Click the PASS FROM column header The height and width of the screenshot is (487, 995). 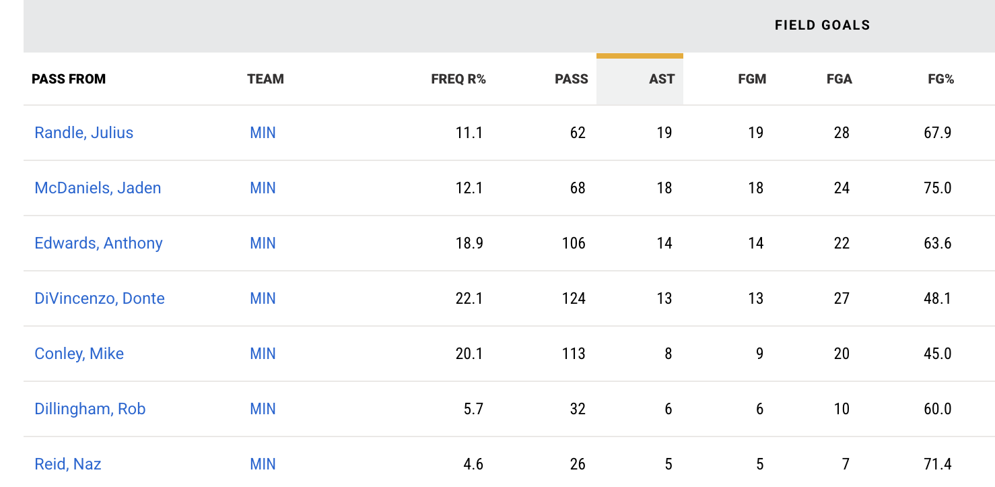point(69,79)
